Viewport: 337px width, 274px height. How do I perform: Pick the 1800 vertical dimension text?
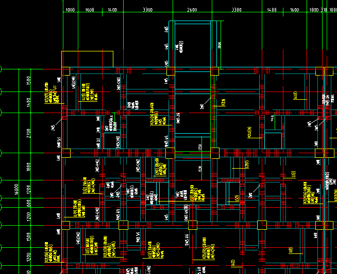click(28, 167)
